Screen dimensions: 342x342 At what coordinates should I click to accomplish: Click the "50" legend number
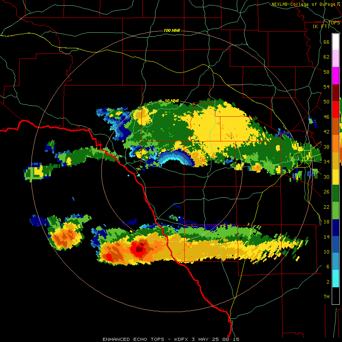click(x=326, y=102)
